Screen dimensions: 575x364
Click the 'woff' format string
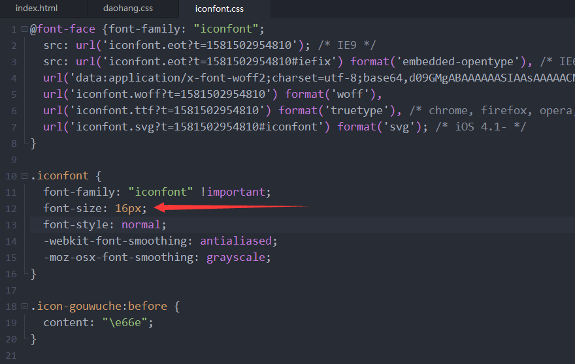coord(350,94)
